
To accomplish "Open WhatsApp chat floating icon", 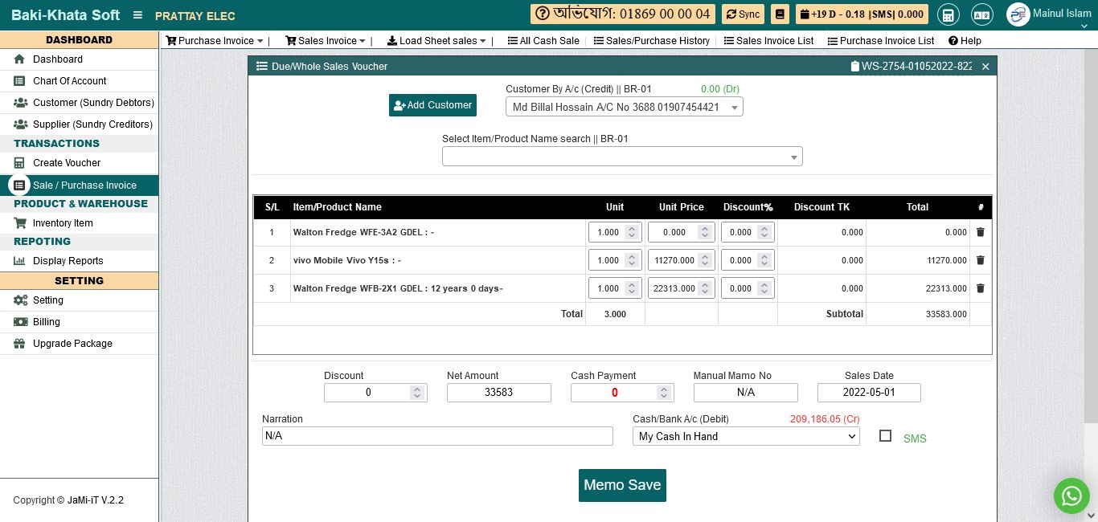I will click(x=1071, y=496).
